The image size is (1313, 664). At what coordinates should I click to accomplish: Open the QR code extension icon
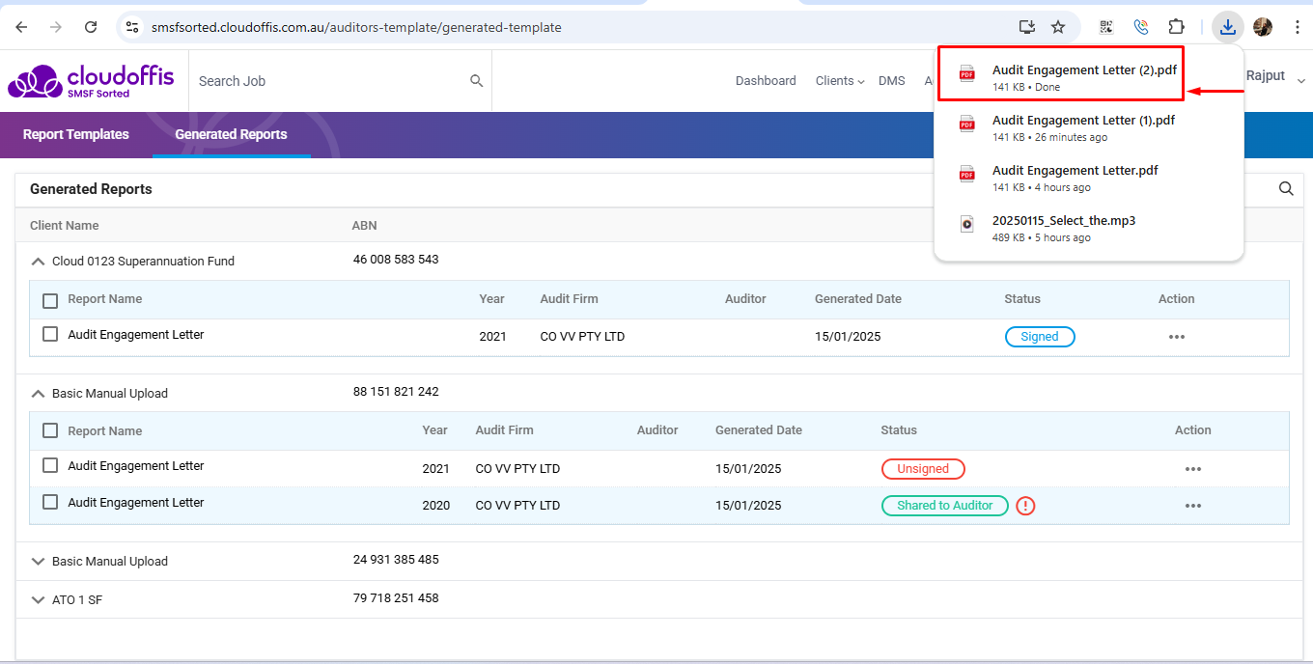point(1106,27)
